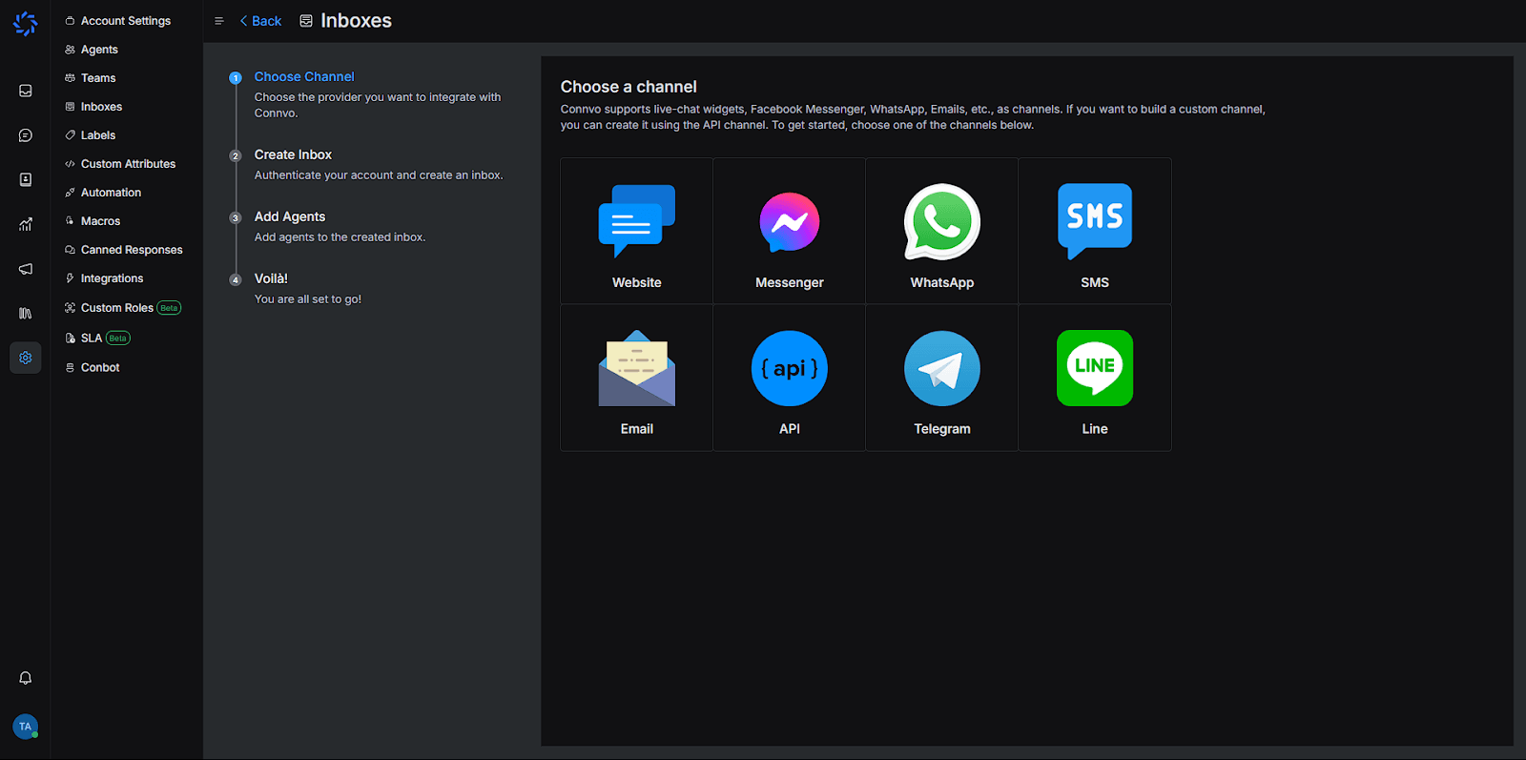Click the TA profile avatar
The width and height of the screenshot is (1526, 760).
coord(26,727)
